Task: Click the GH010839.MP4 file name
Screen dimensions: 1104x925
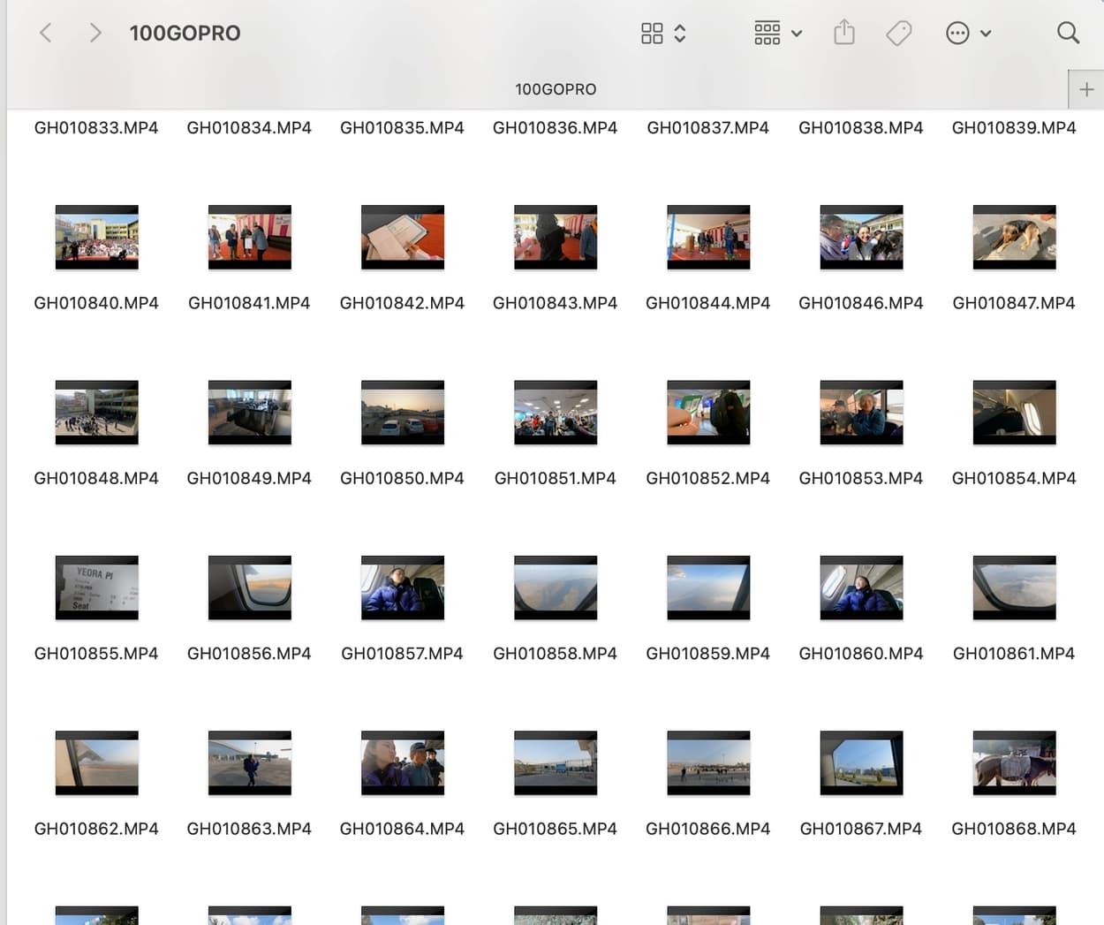Action: (x=1014, y=128)
